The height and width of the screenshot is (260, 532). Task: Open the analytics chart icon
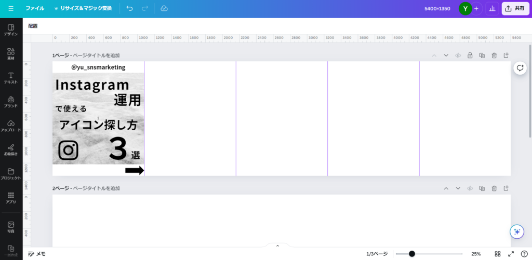pyautogui.click(x=492, y=8)
